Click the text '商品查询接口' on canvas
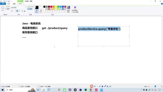The height and width of the screenshot is (92, 163). click(x=30, y=28)
